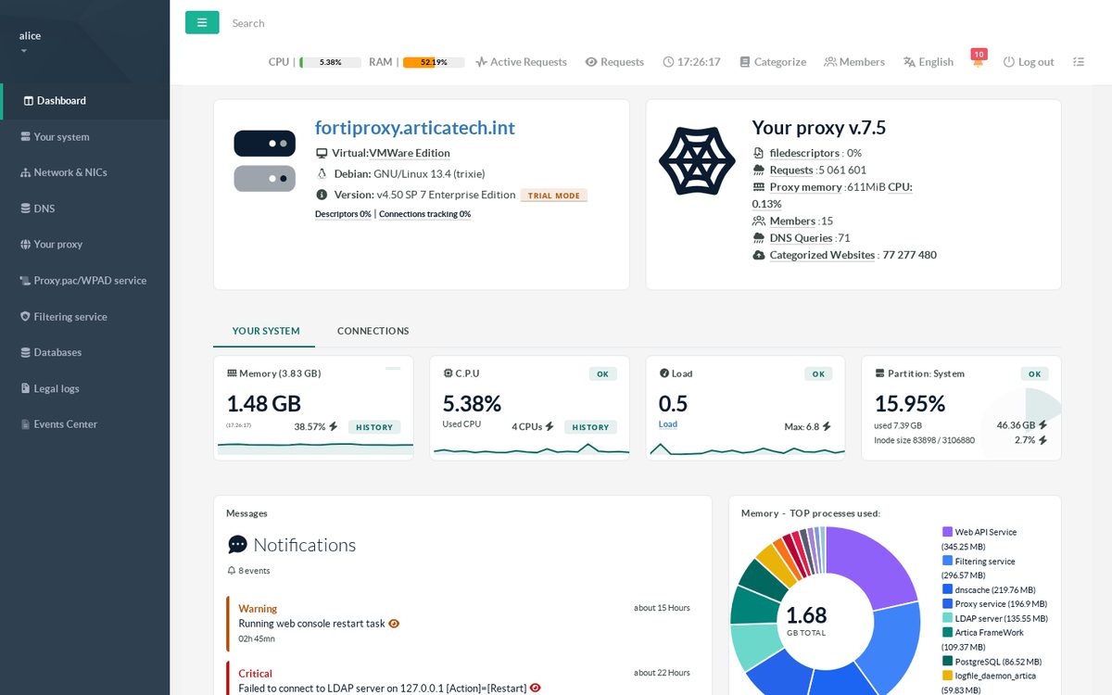The image size is (1112, 695).
Task: Click the lightning icon next to 38.57%
Action: (x=334, y=427)
